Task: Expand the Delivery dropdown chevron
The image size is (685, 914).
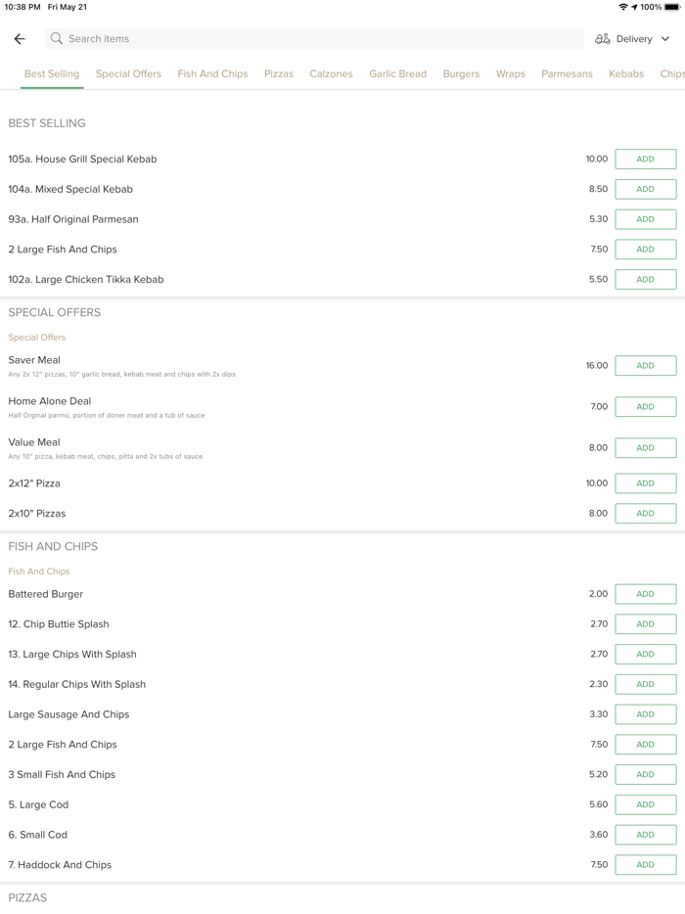Action: click(665, 39)
